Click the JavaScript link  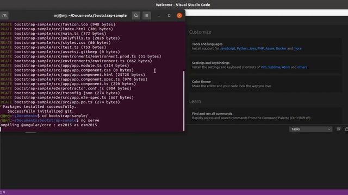(x=227, y=48)
